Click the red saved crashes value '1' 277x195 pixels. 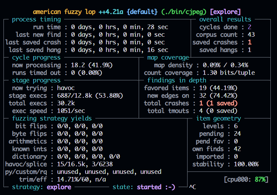(x=250, y=42)
